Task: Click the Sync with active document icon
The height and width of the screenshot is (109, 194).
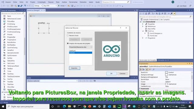Action: tap(157, 14)
